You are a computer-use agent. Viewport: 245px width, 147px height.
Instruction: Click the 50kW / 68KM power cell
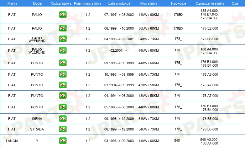click(x=149, y=28)
